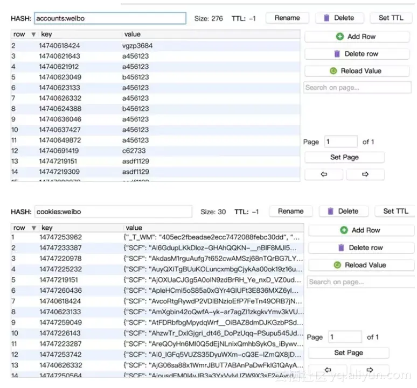
Task: Click Set Page in cookies:weibo panel
Action: tap(349, 352)
